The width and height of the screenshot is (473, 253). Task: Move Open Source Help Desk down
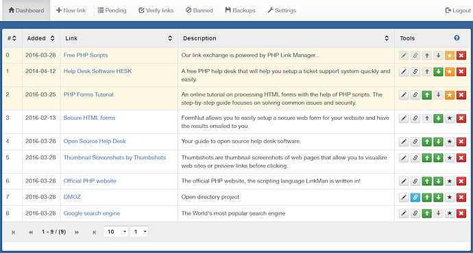point(438,142)
